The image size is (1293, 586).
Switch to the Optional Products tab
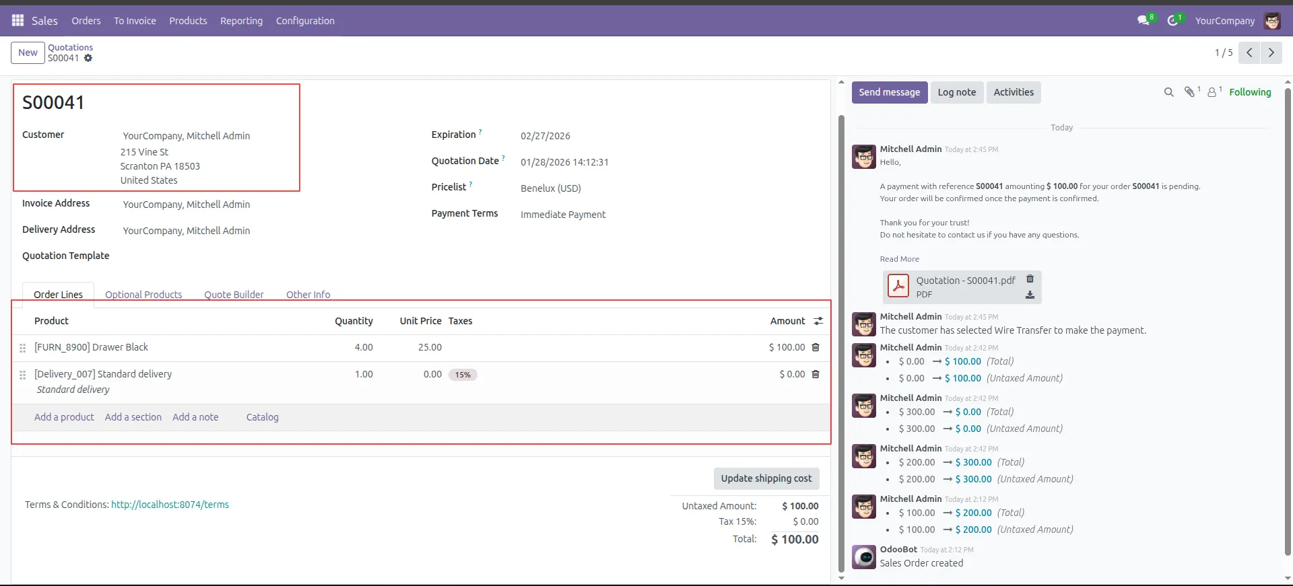143,295
